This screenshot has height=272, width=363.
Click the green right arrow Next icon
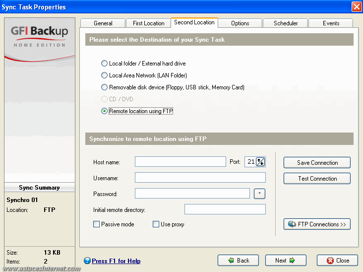tap(292, 261)
